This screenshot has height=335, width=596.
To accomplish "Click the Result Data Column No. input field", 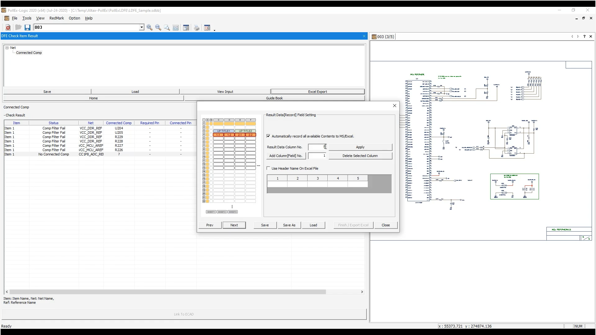I will 317,147.
